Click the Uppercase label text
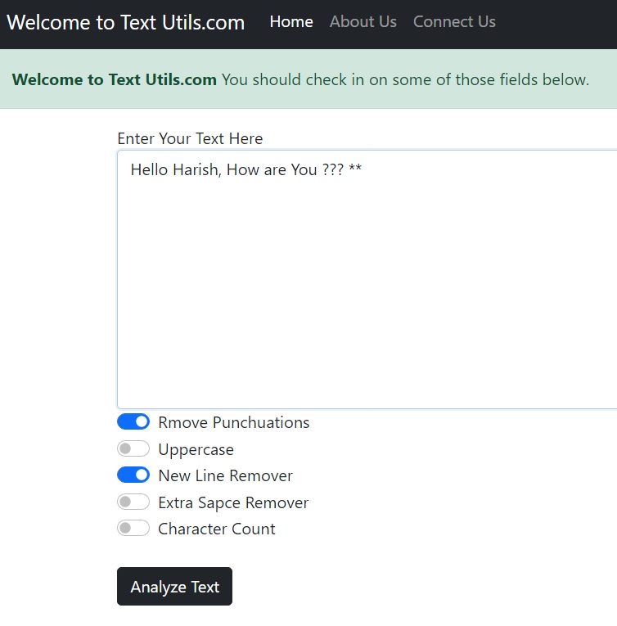This screenshot has height=626, width=617. point(196,450)
